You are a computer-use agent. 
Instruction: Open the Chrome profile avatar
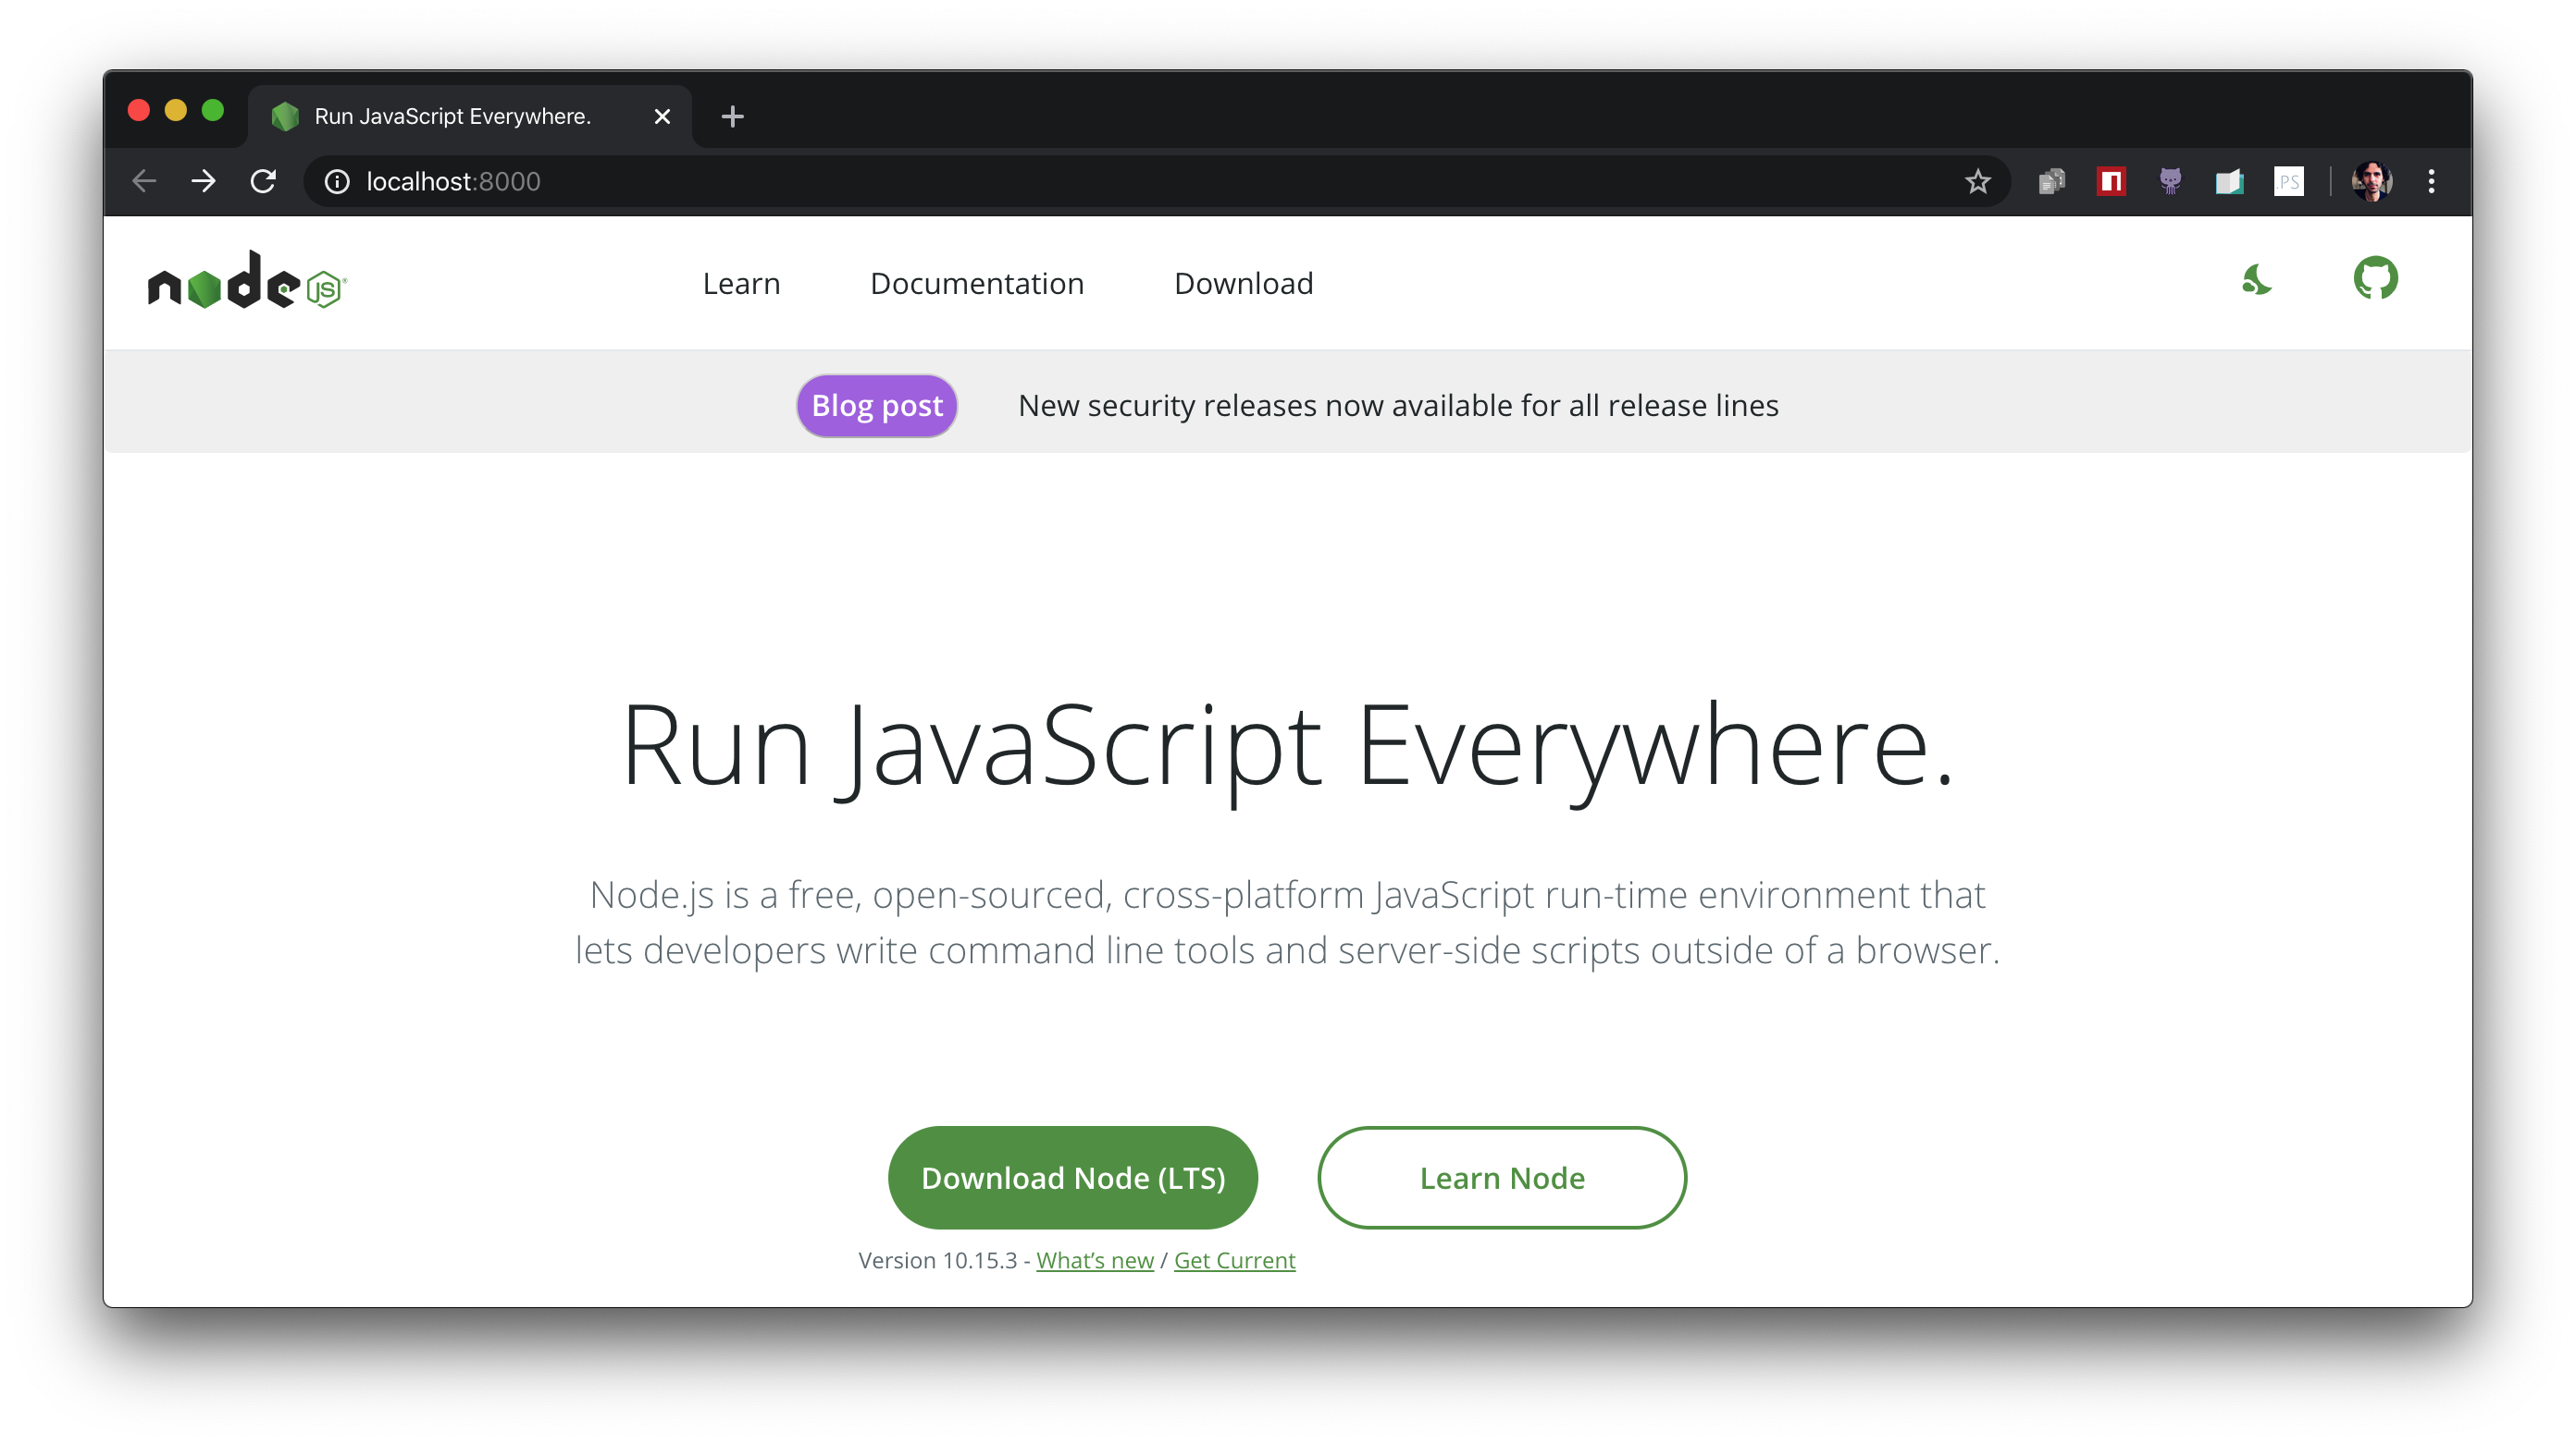2372,181
